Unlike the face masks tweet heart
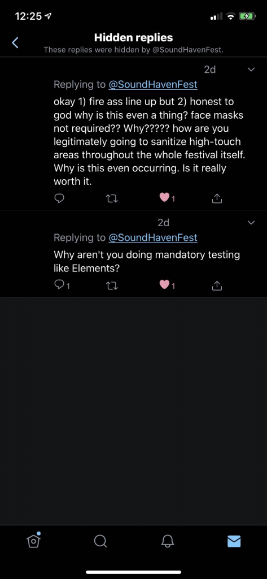This screenshot has width=267, height=579. pyautogui.click(x=164, y=198)
